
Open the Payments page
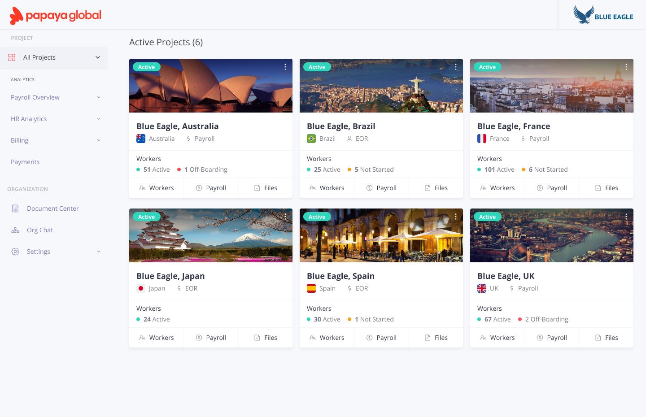pyautogui.click(x=25, y=162)
